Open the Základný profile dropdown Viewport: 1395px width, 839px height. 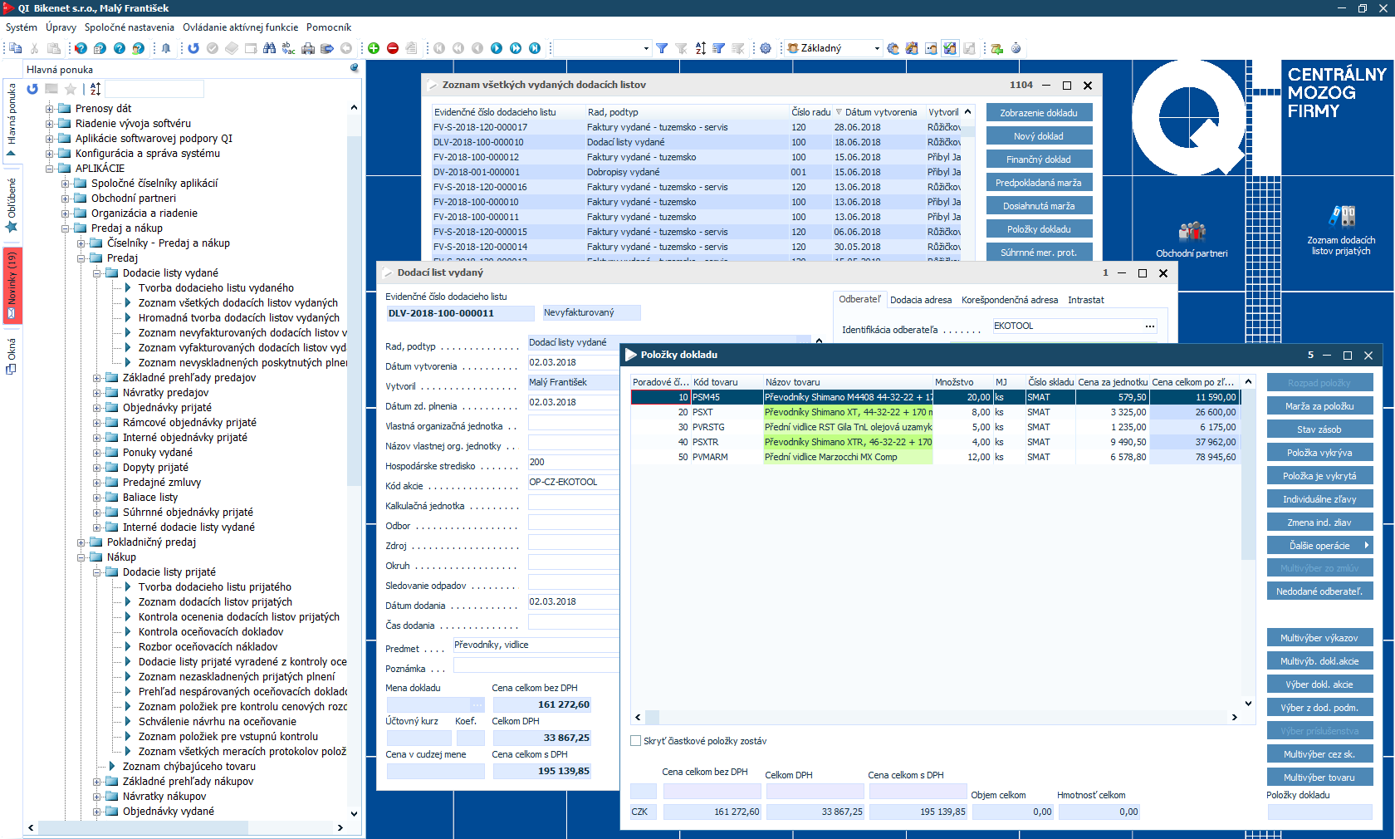877,49
